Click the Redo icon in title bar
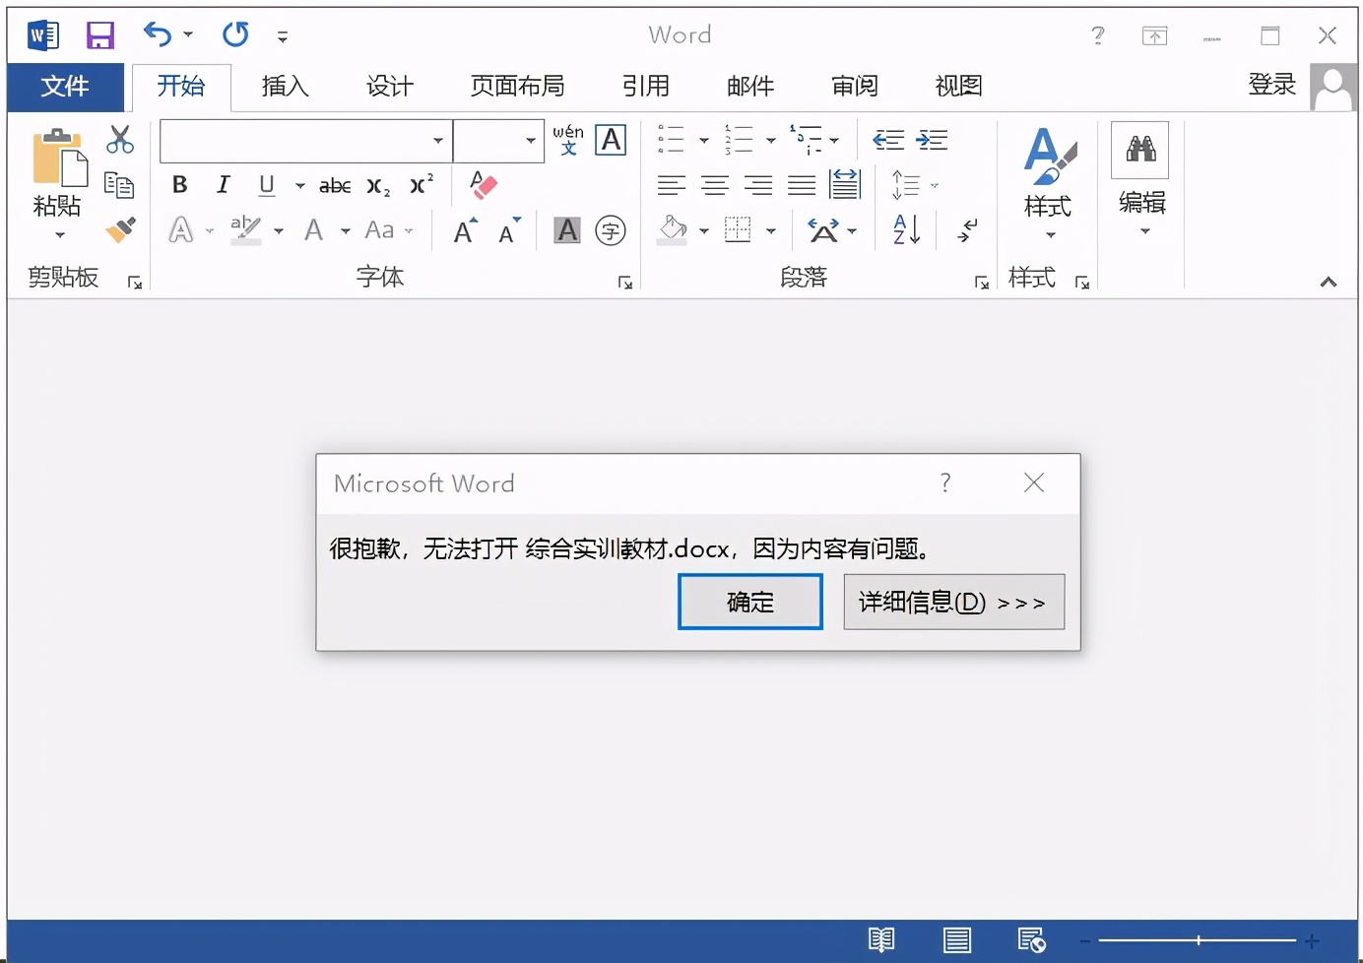Viewport: 1363px width, 963px height. click(x=235, y=35)
